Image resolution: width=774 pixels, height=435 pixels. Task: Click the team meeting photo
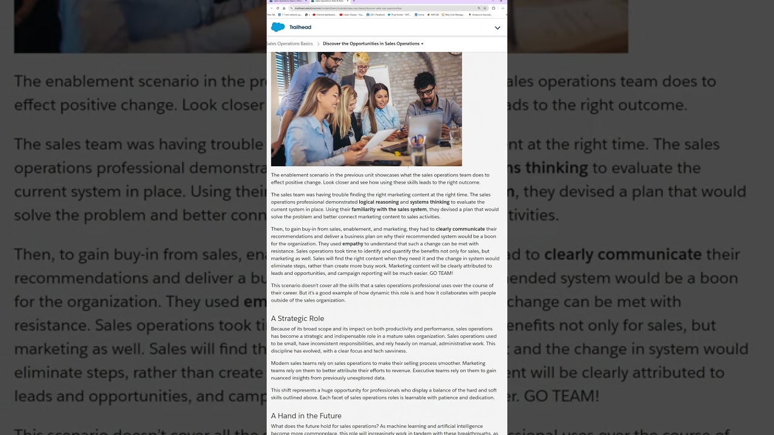(366, 109)
